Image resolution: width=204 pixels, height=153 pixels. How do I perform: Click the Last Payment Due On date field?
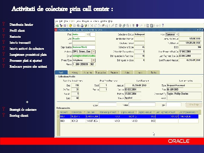(x=190, y=56)
